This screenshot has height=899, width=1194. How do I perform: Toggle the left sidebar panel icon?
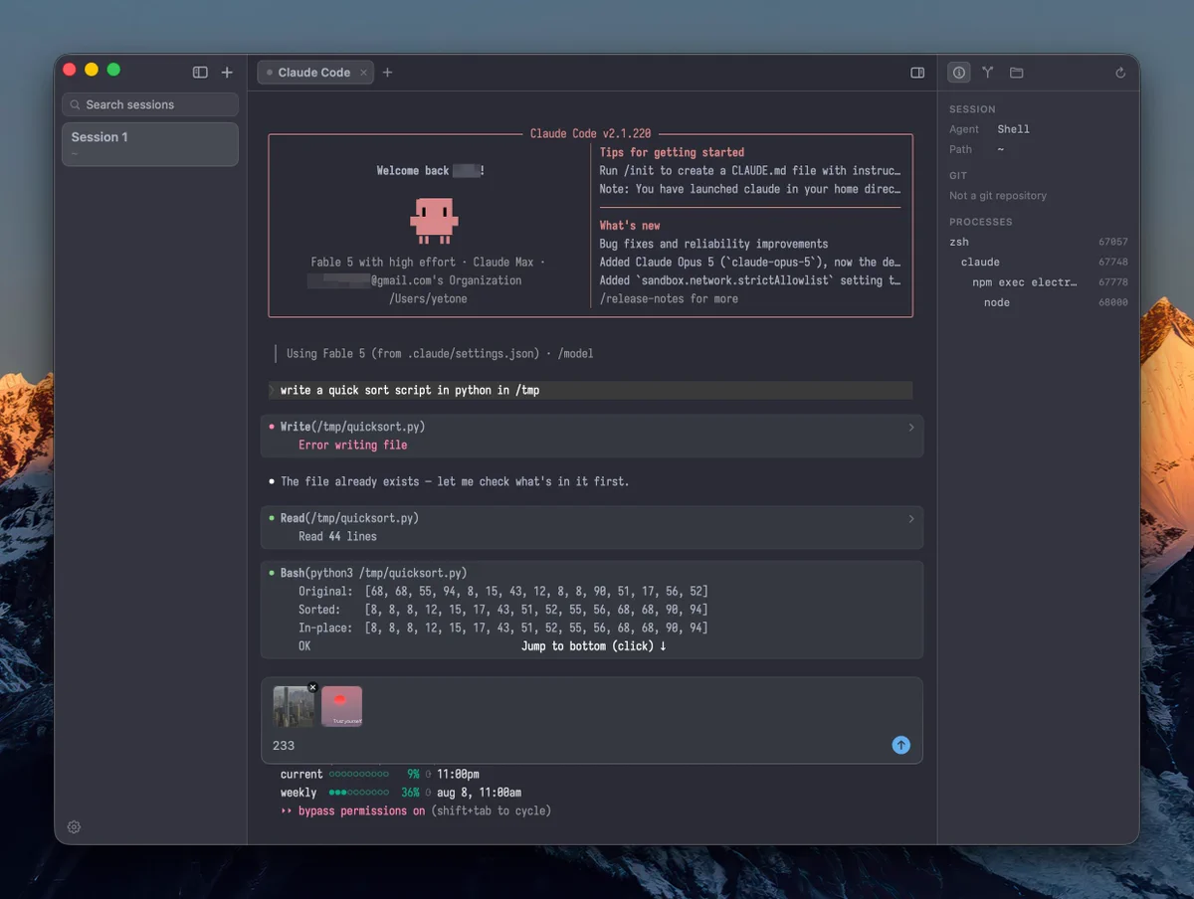coord(200,73)
